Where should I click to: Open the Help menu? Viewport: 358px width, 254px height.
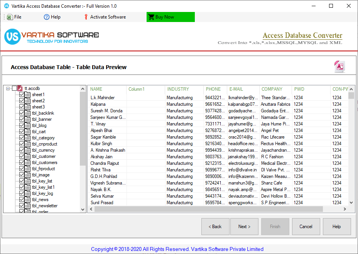pos(52,17)
